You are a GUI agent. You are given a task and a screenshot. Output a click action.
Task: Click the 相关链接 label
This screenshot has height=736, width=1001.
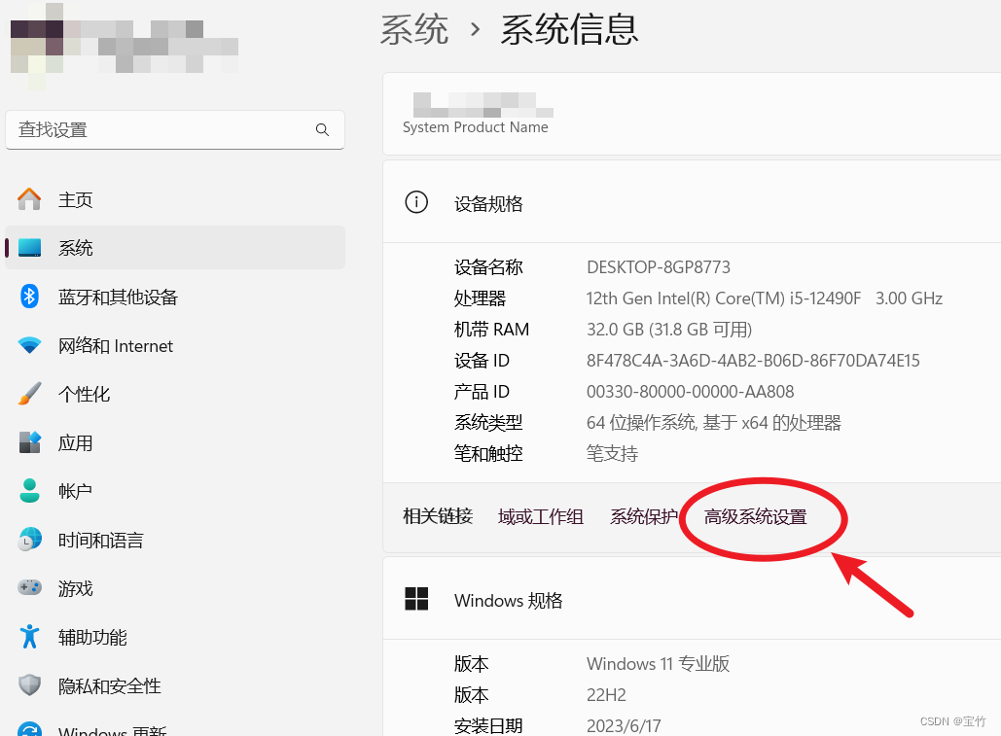pyautogui.click(x=438, y=516)
